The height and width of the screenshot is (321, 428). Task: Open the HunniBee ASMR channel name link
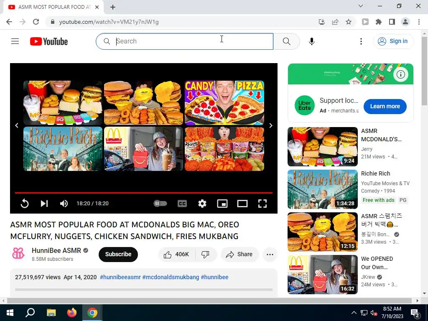[56, 250]
